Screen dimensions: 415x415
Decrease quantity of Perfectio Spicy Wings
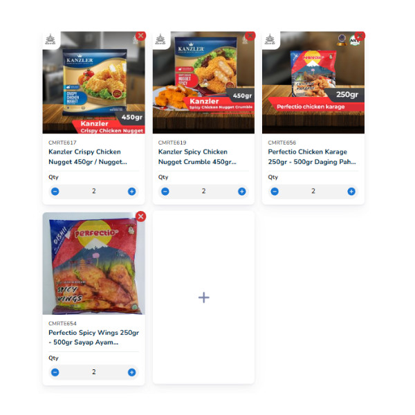point(55,372)
